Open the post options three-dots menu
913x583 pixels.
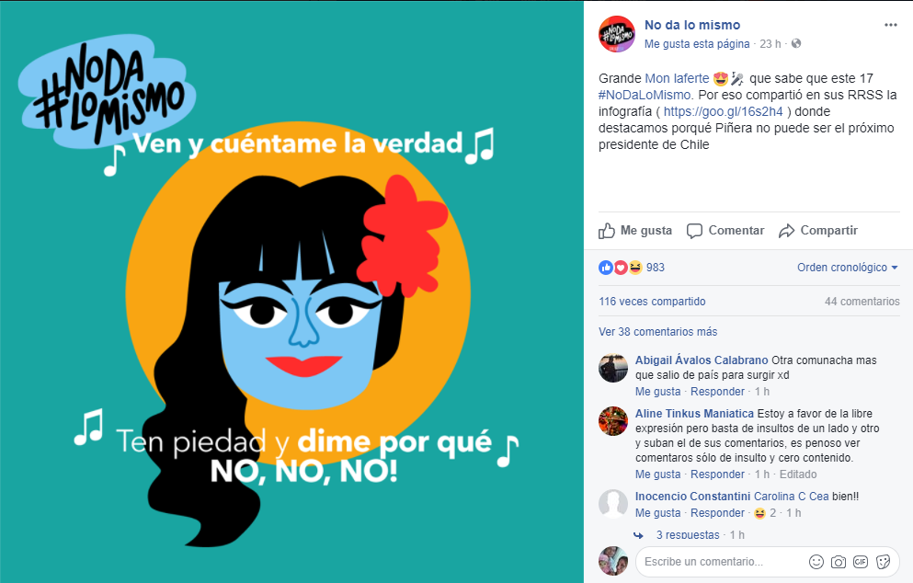(890, 25)
